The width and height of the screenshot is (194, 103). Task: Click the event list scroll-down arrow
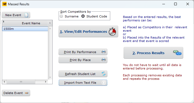(50, 77)
